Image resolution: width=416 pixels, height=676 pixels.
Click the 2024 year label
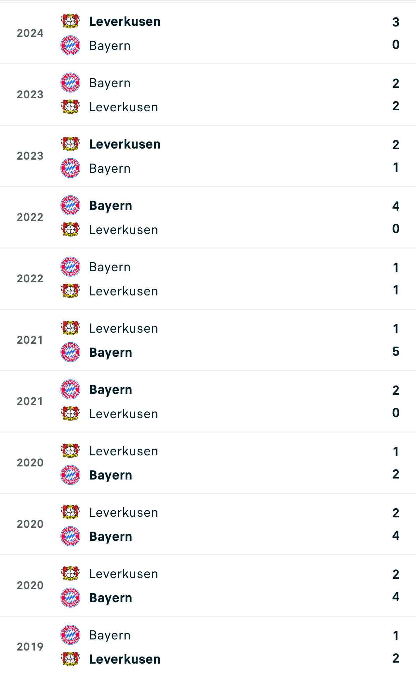coord(30,33)
